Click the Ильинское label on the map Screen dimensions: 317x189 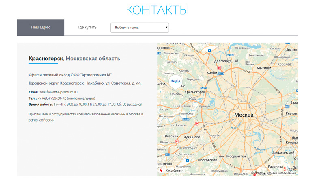tap(186, 113)
